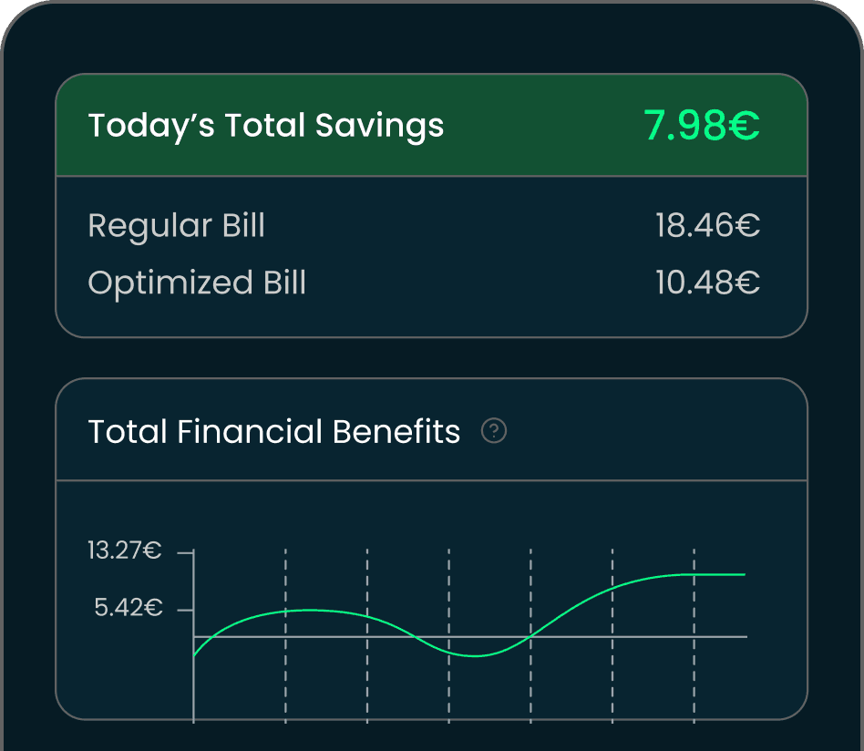Click the lowest dip of the green curve

(476, 655)
